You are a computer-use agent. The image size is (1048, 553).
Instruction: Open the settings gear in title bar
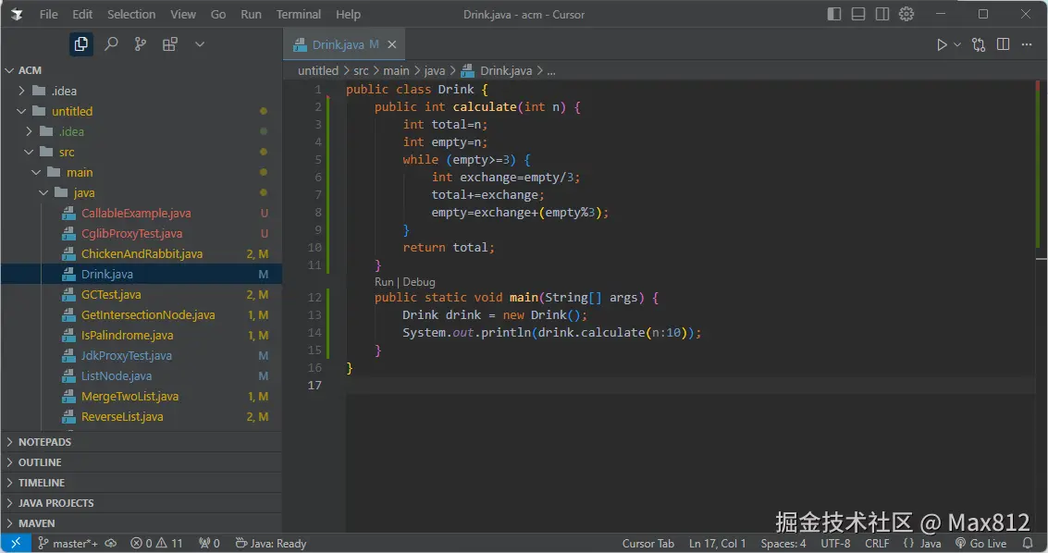(x=906, y=14)
